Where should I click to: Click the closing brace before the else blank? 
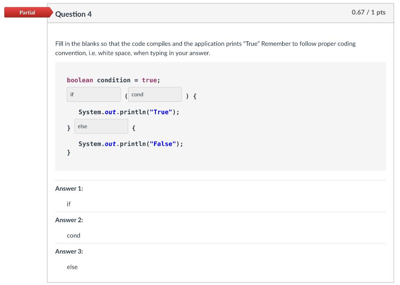click(x=69, y=128)
